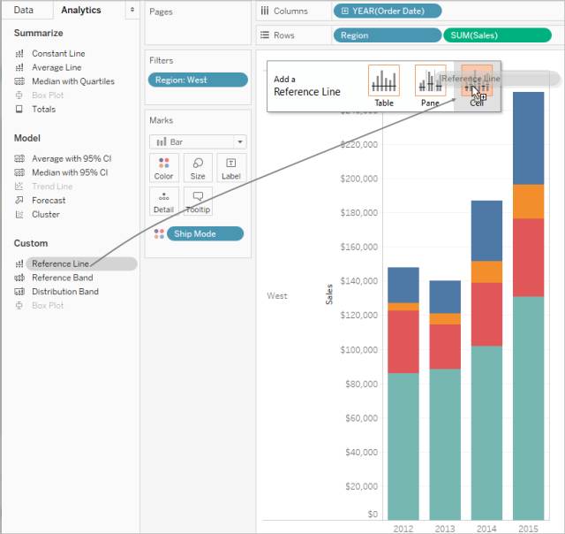Screen dimensions: 565x534
Task: Click the $100,000 axis label
Action: [359, 349]
